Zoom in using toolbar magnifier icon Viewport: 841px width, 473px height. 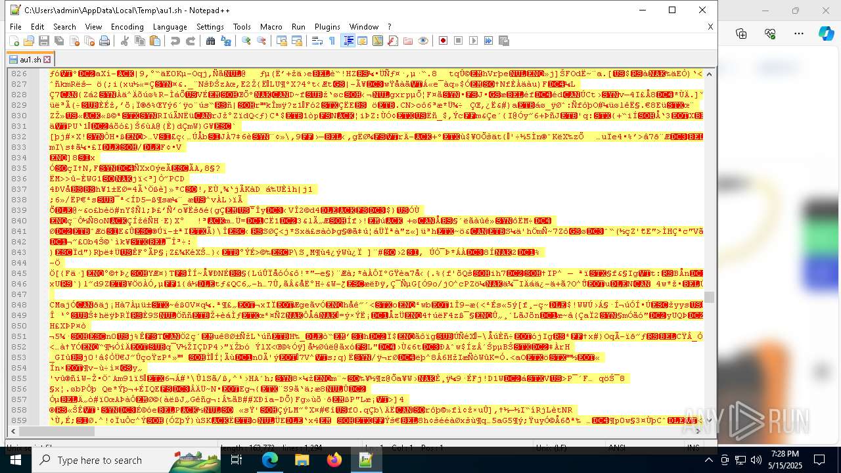pyautogui.click(x=246, y=41)
